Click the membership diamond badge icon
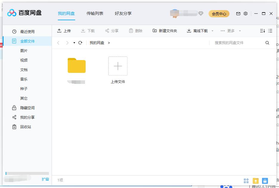Viewport: 279px width, 188px height. (x=201, y=13)
